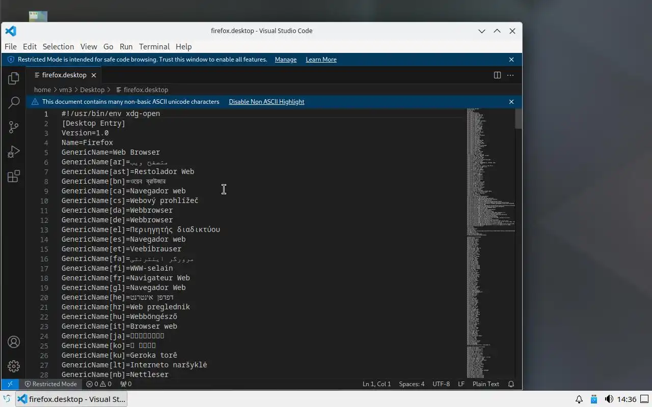Click the Learn More link
This screenshot has height=407, width=652.
[321, 60]
